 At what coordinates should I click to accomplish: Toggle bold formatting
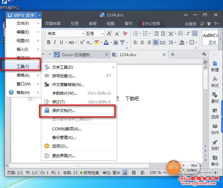[49, 42]
